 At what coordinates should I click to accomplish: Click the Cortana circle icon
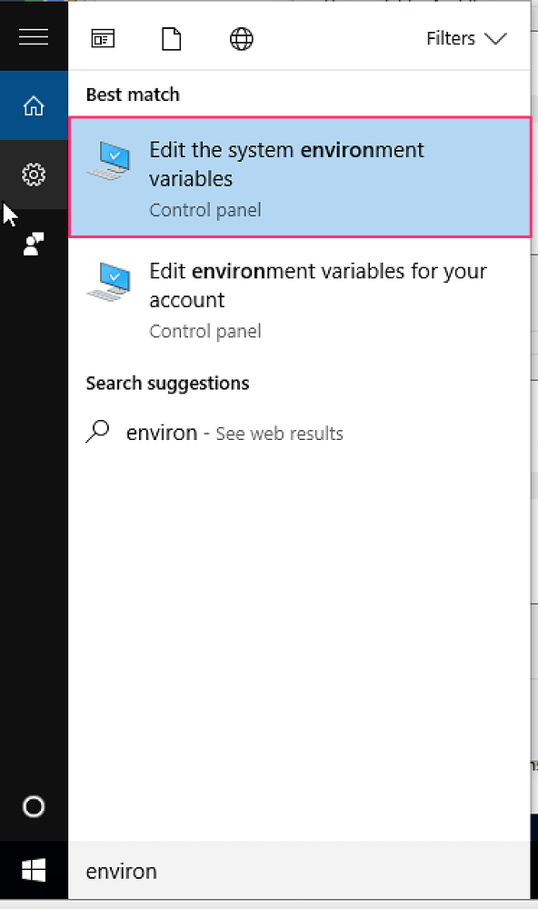(x=33, y=806)
